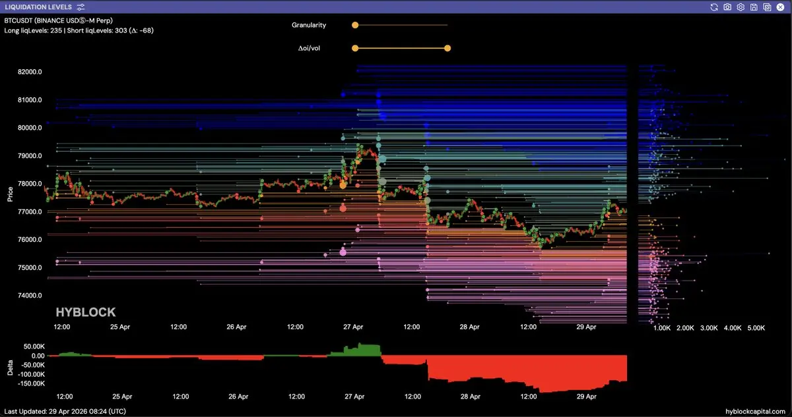
Task: Click the BTCUSDT (BINANCE USDⓈ-M Perp) label
Action: [x=58, y=20]
